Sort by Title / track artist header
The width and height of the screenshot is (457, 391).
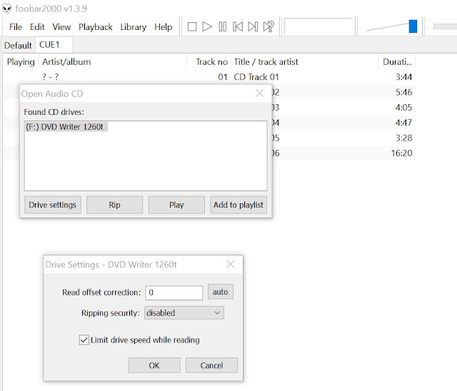(304, 62)
